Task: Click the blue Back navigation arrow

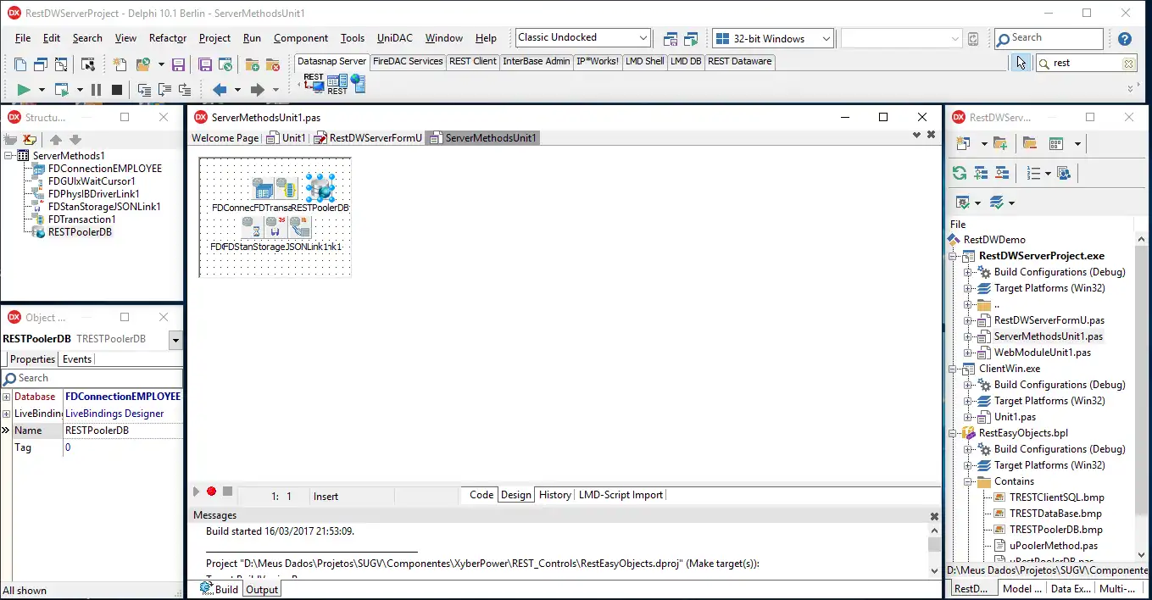Action: point(220,90)
